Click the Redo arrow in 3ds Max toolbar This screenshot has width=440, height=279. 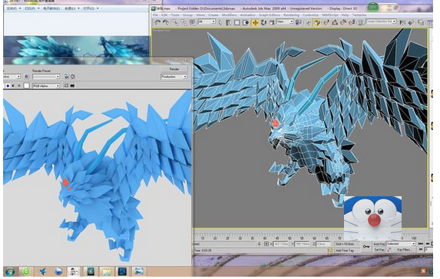point(166,23)
